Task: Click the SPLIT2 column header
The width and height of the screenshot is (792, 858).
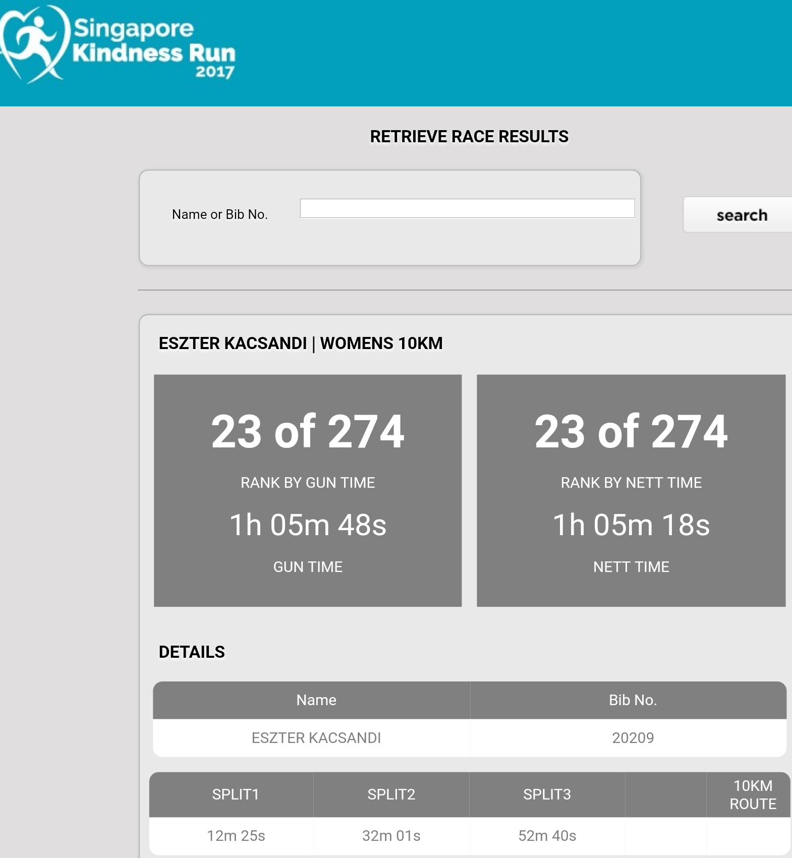Action: [x=391, y=794]
